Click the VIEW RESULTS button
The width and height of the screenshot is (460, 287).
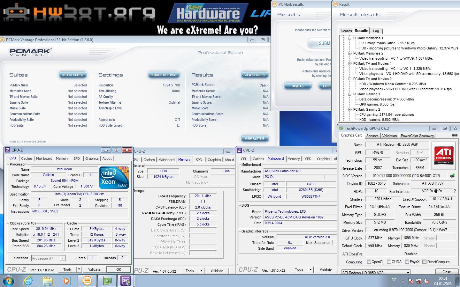coord(255,75)
